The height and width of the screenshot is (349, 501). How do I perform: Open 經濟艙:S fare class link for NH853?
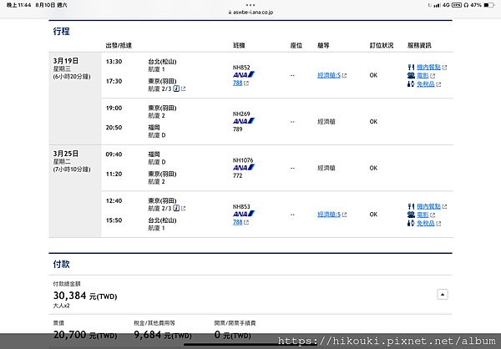point(329,215)
